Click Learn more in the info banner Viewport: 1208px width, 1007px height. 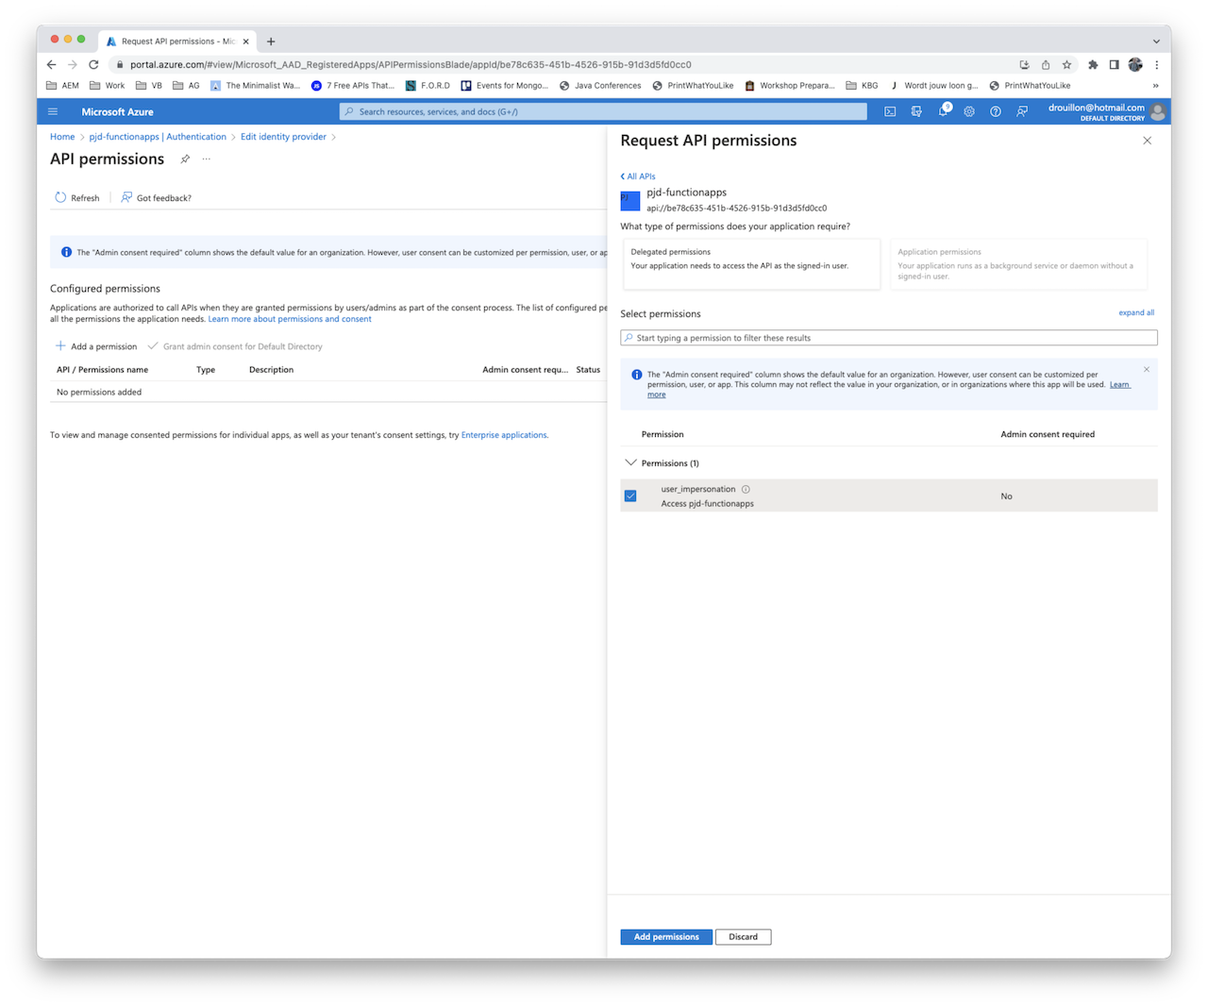click(1119, 384)
